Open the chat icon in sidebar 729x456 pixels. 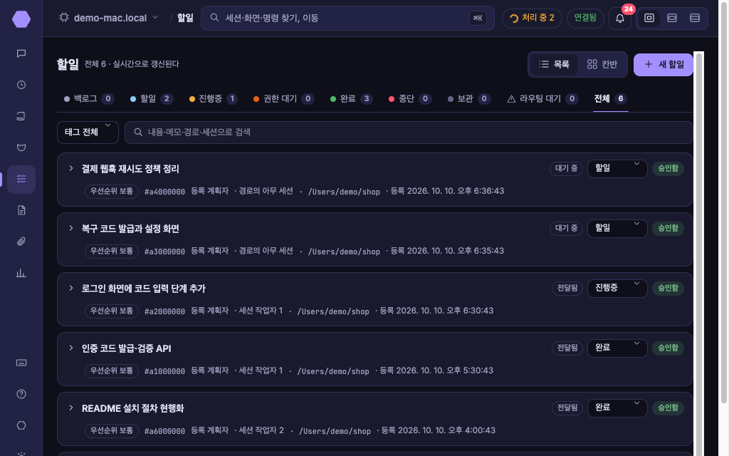tap(21, 53)
